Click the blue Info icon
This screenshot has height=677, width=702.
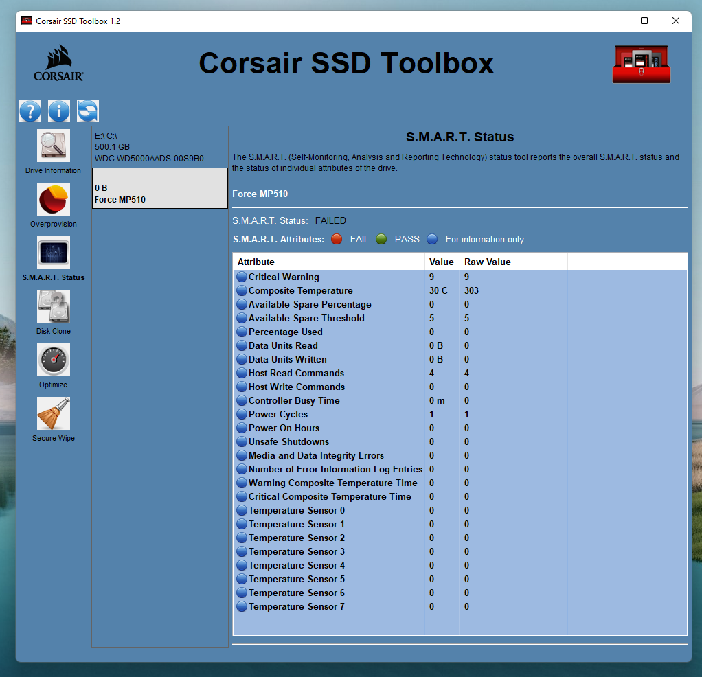tap(59, 111)
